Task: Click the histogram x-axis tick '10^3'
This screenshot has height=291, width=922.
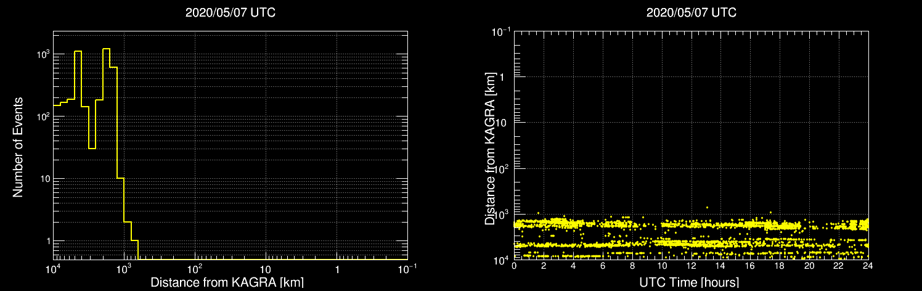Action: point(125,268)
